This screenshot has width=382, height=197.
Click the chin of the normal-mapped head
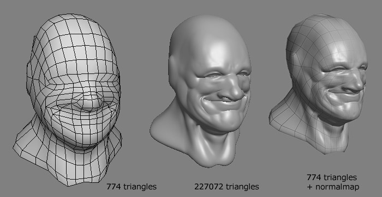[347, 114]
